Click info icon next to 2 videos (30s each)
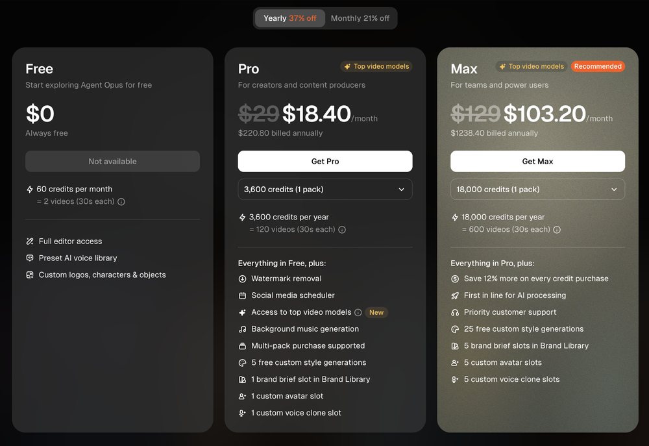This screenshot has width=649, height=446. (121, 202)
